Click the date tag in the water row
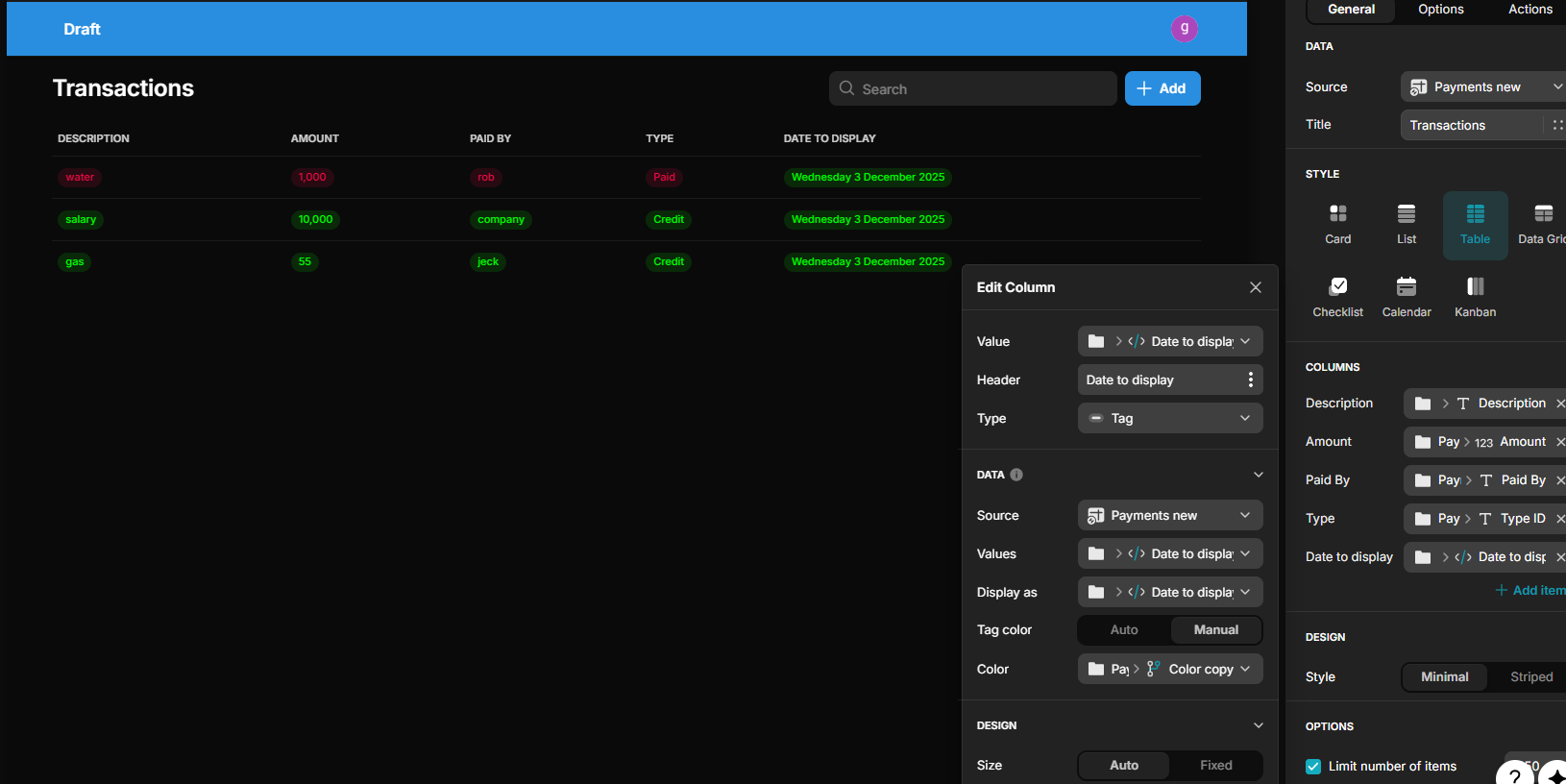 pos(869,177)
